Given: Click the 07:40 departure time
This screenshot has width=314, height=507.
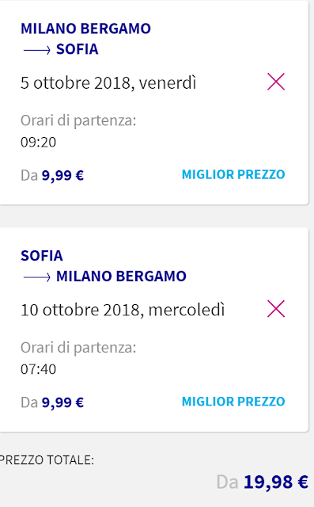Looking at the screenshot, I should click(39, 369).
